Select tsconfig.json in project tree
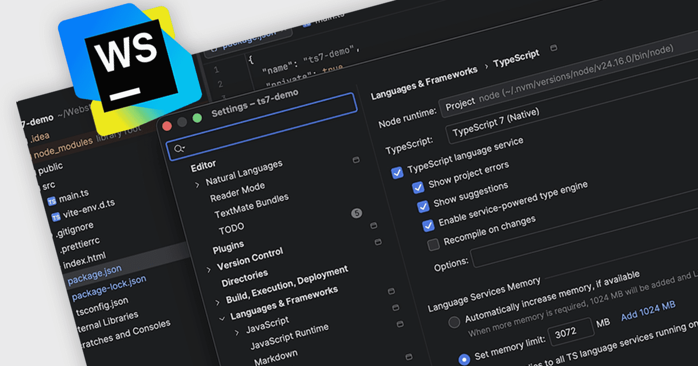698x366 pixels. coord(102,306)
